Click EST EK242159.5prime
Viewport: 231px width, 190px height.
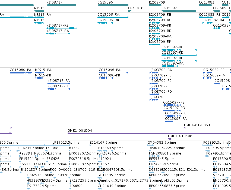[164, 164]
